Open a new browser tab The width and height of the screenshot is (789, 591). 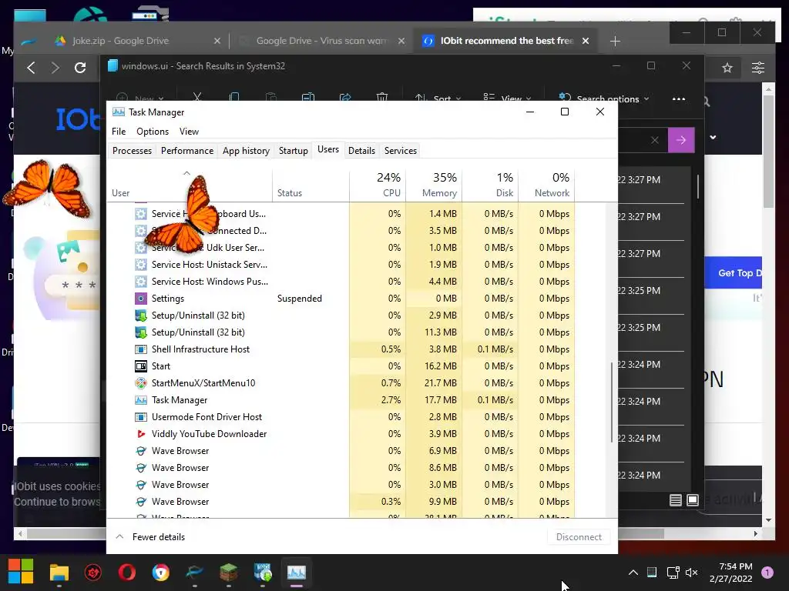[x=615, y=41]
